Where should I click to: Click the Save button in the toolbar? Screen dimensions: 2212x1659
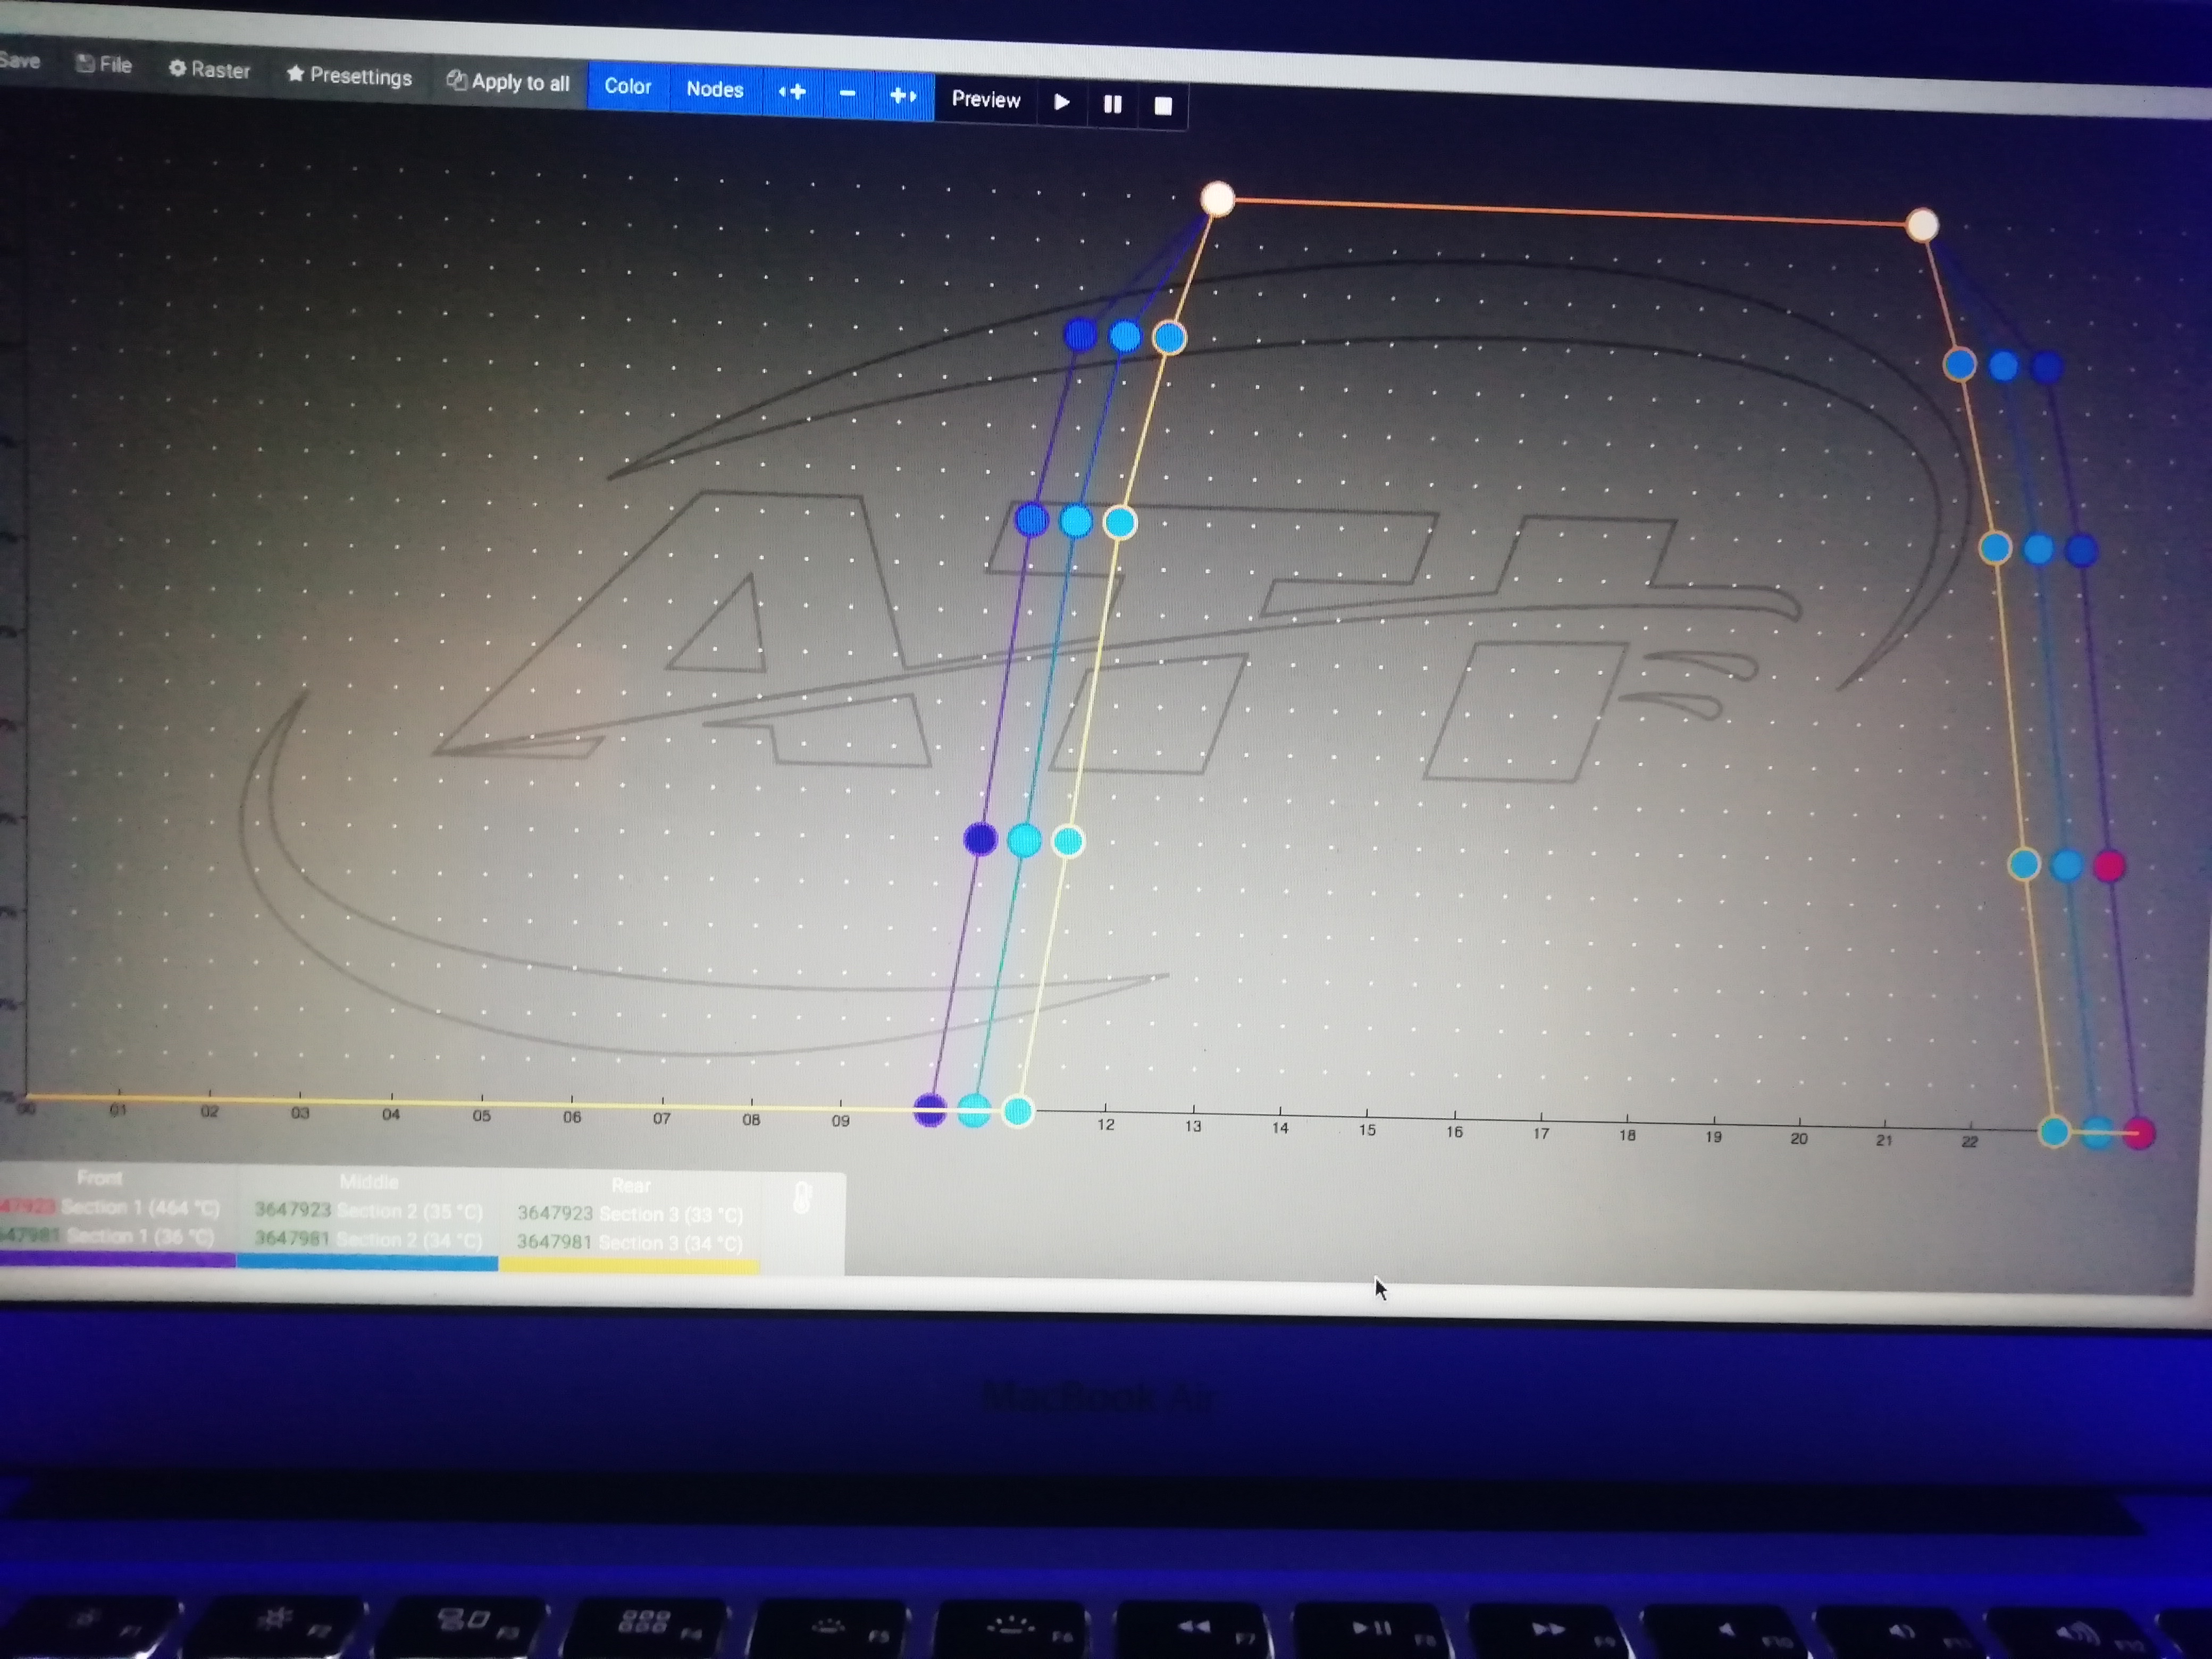(20, 61)
